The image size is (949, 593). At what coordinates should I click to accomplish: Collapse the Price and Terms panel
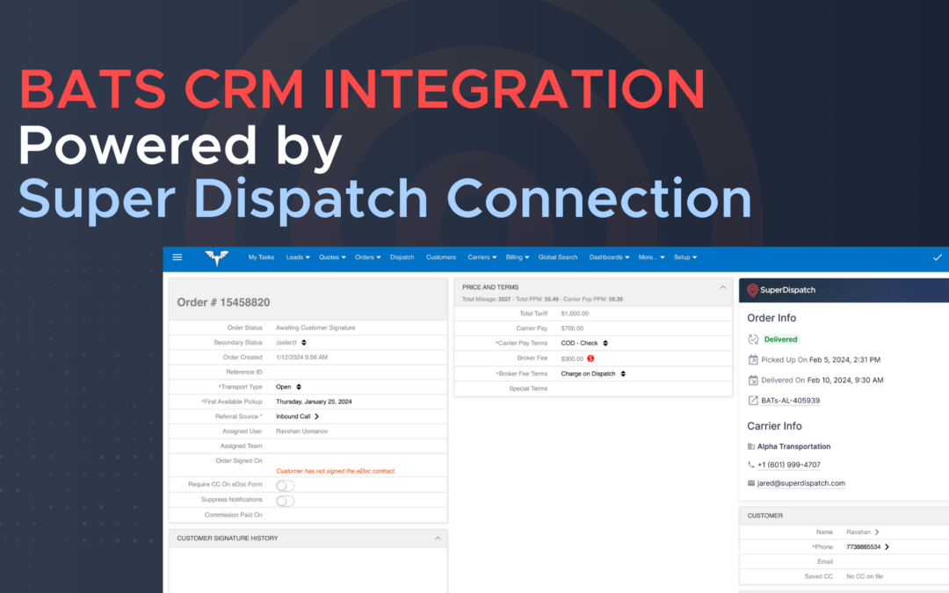click(722, 287)
